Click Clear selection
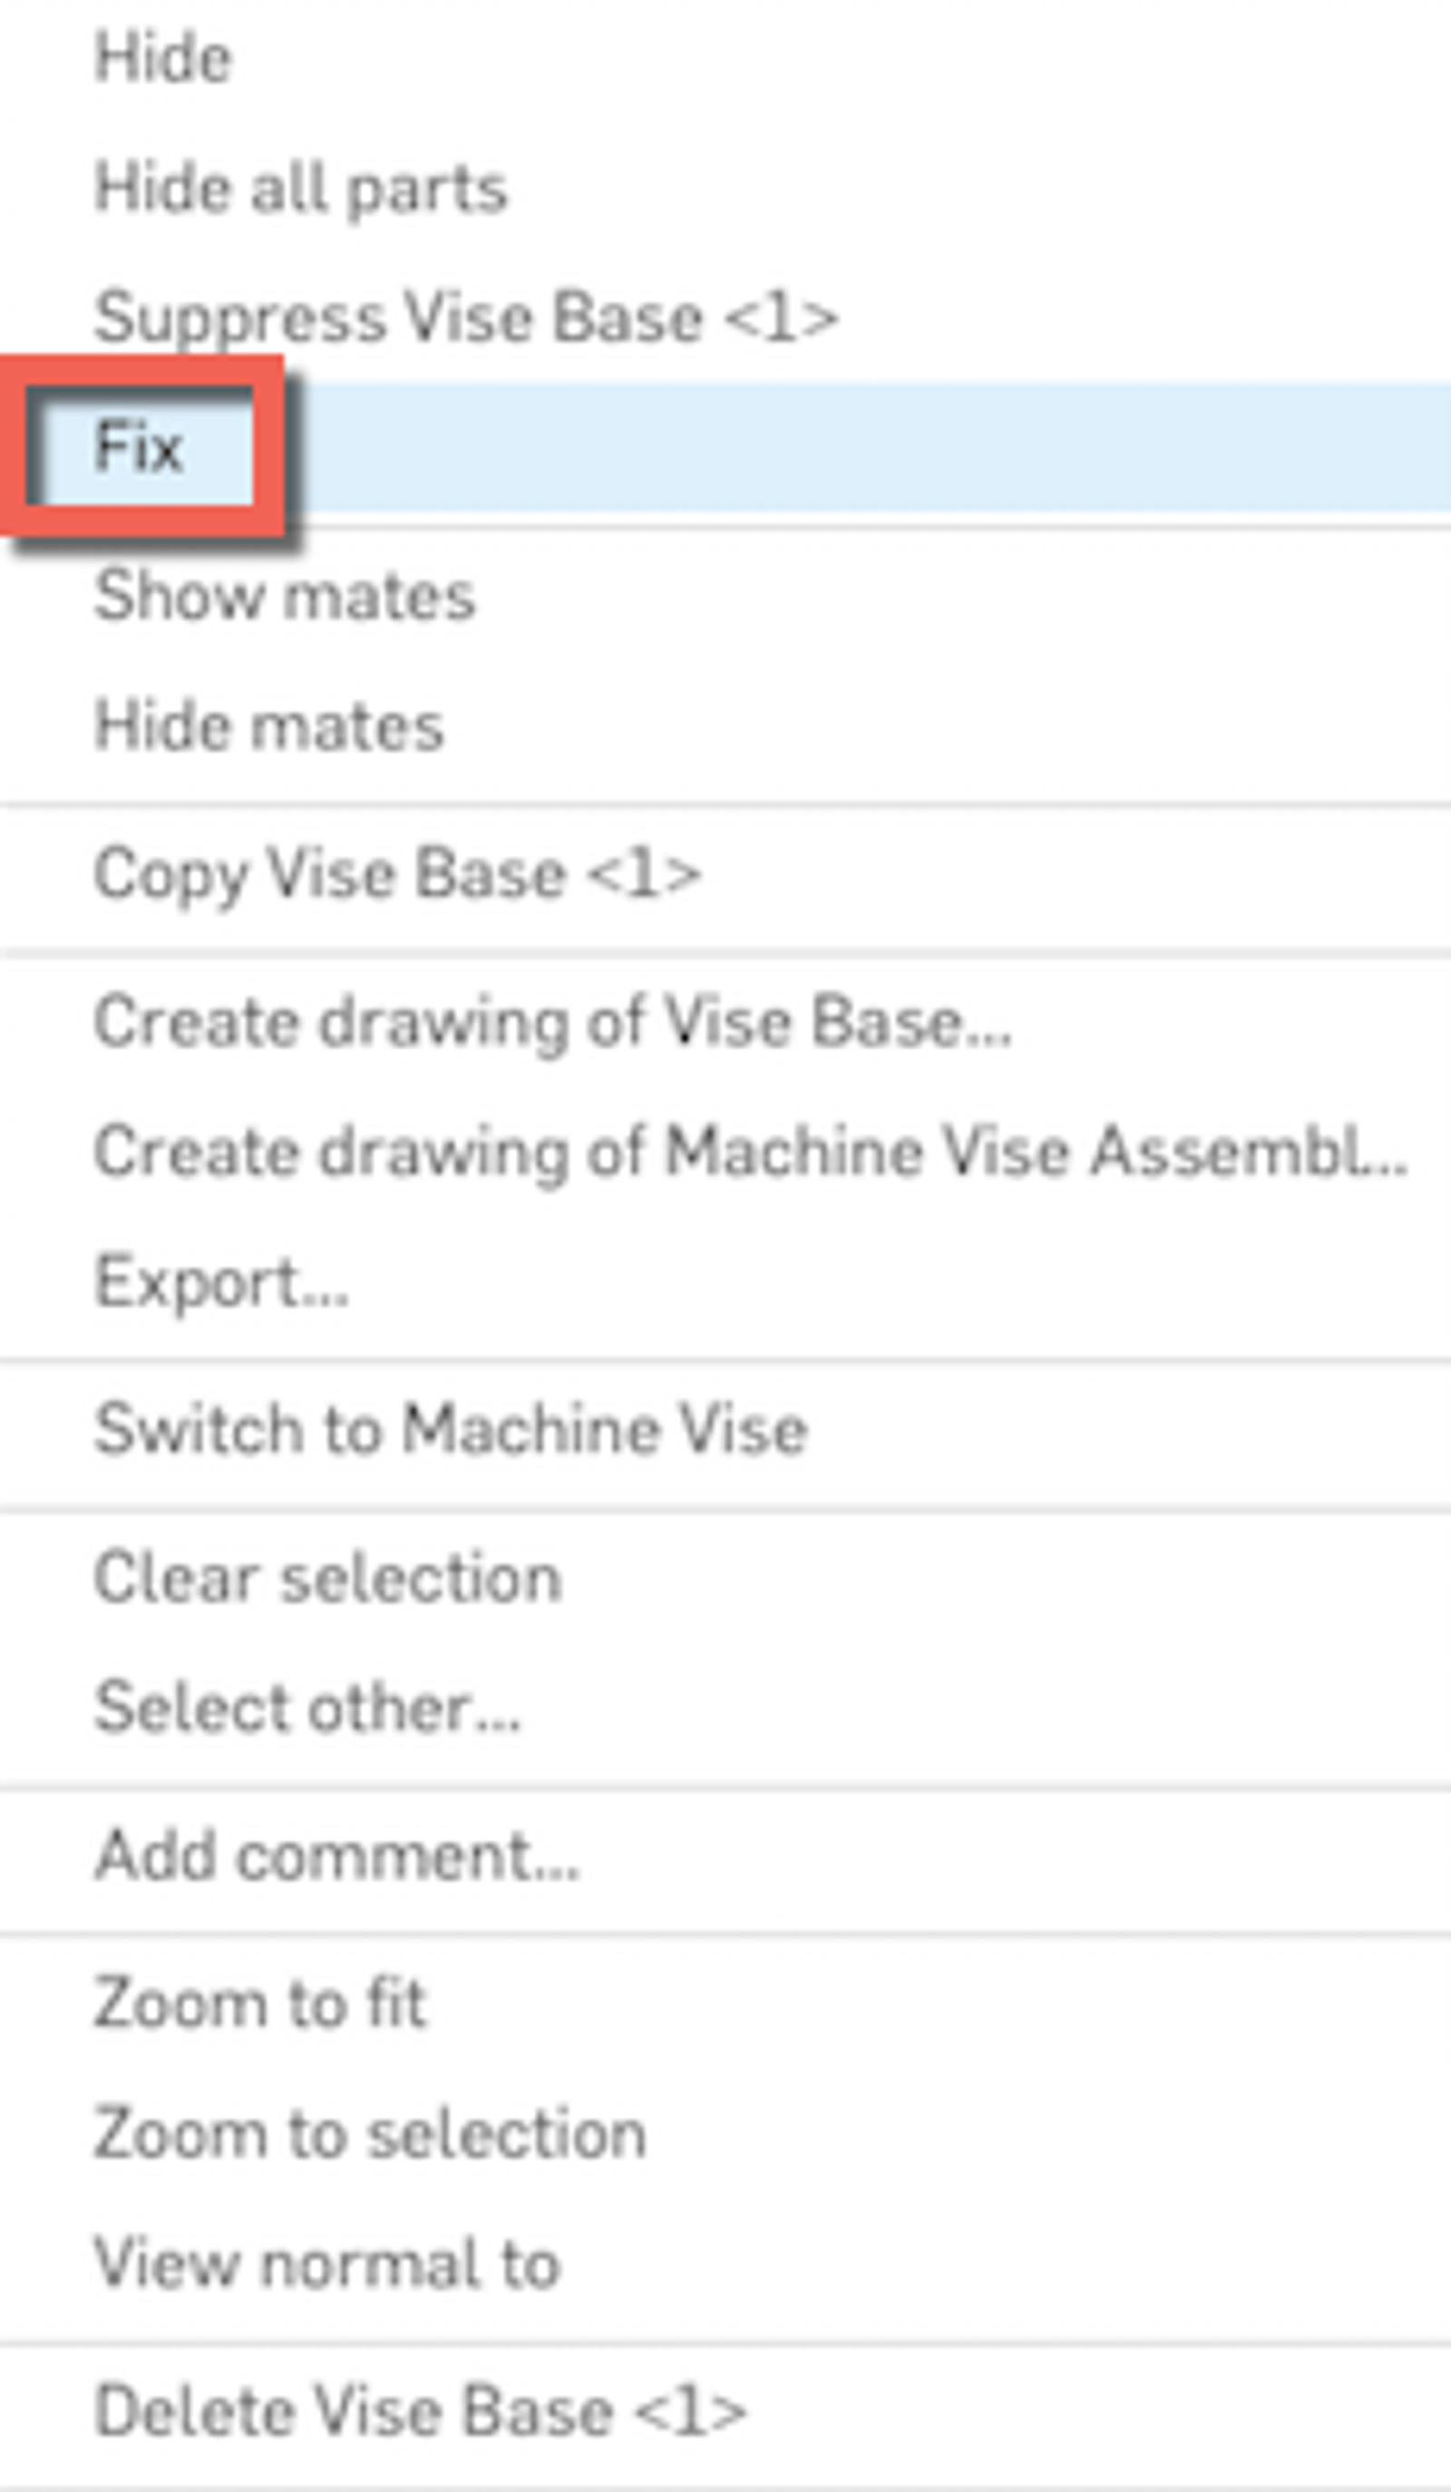This screenshot has height=2492, width=1451. (x=328, y=1577)
